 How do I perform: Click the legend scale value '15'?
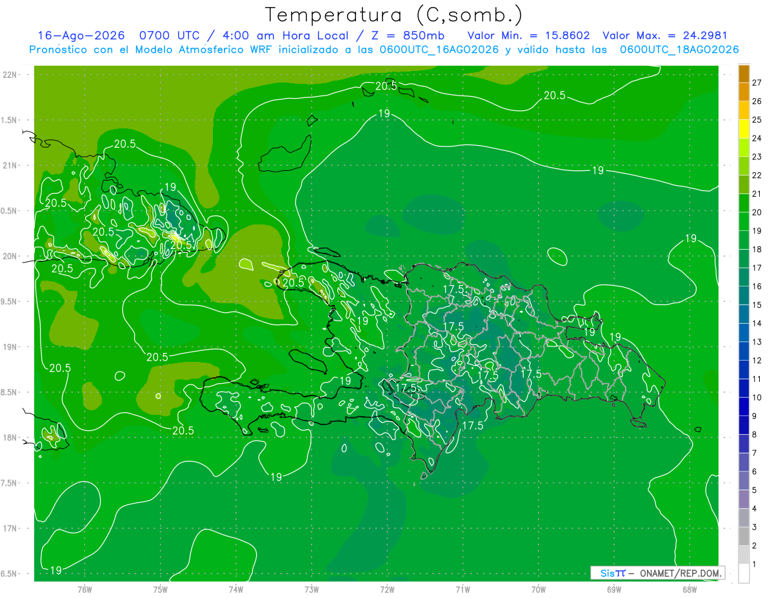tap(757, 304)
